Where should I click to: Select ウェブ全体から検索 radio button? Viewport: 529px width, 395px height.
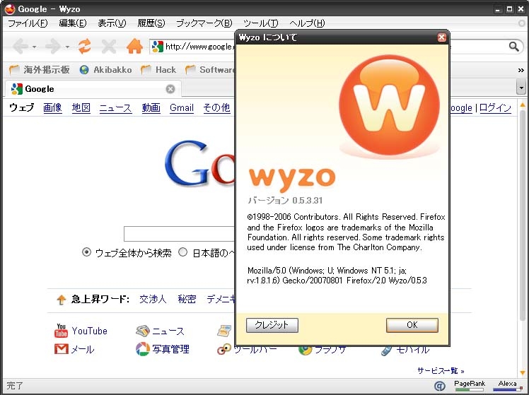click(86, 252)
